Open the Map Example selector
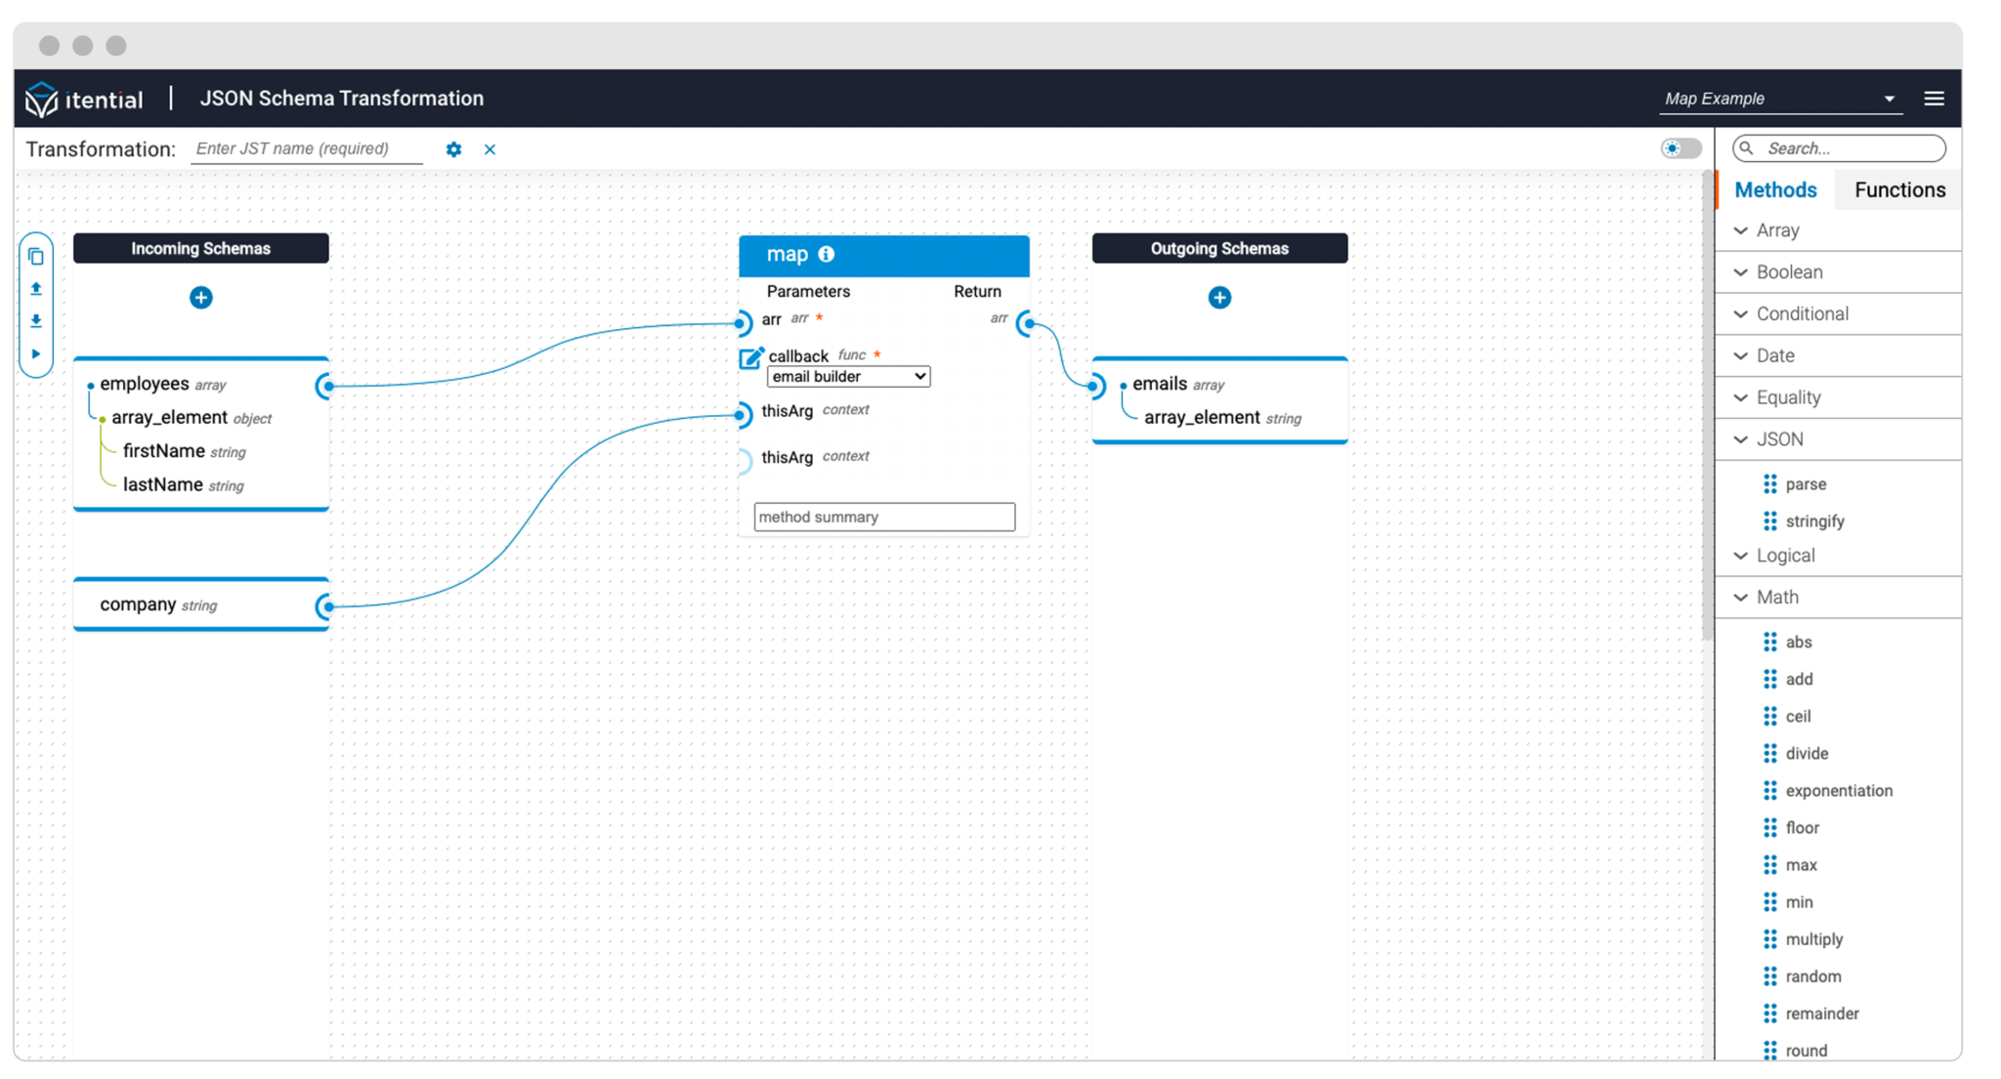This screenshot has height=1079, width=2001. click(x=1781, y=98)
